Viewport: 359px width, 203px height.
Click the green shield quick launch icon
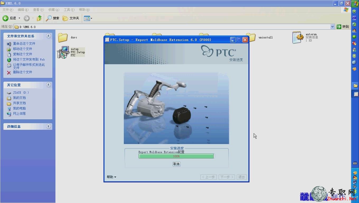coord(355,11)
